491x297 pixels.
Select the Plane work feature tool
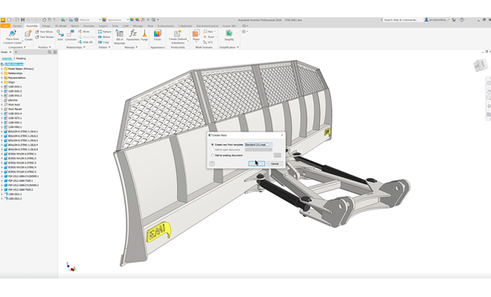[196, 35]
